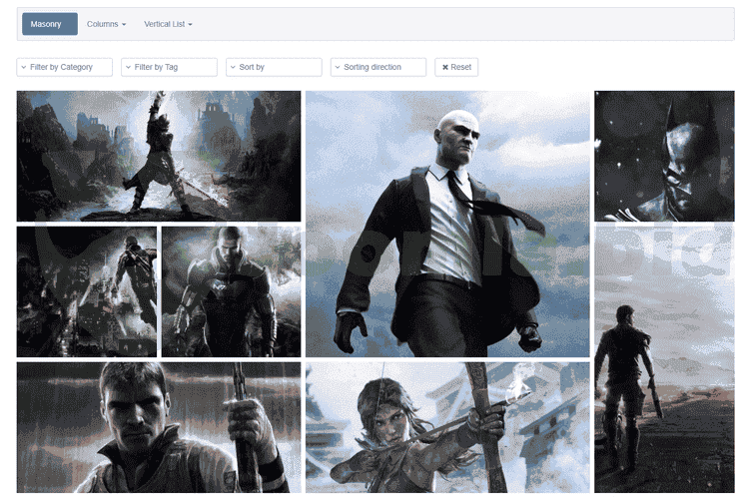Screen dimensions: 749x504
Task: Open the man walking in desert thumbnail
Action: 664,359
